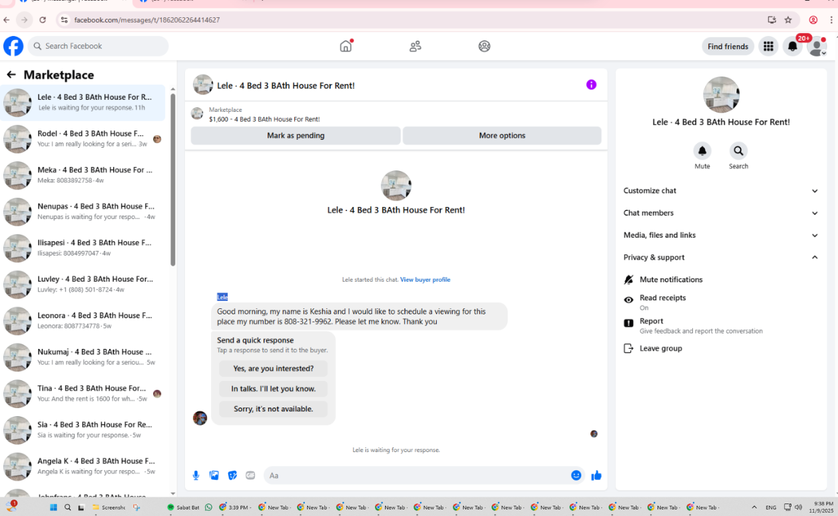Click the large listing thumbnail in chat center
This screenshot has height=516, width=838.
[x=396, y=186]
